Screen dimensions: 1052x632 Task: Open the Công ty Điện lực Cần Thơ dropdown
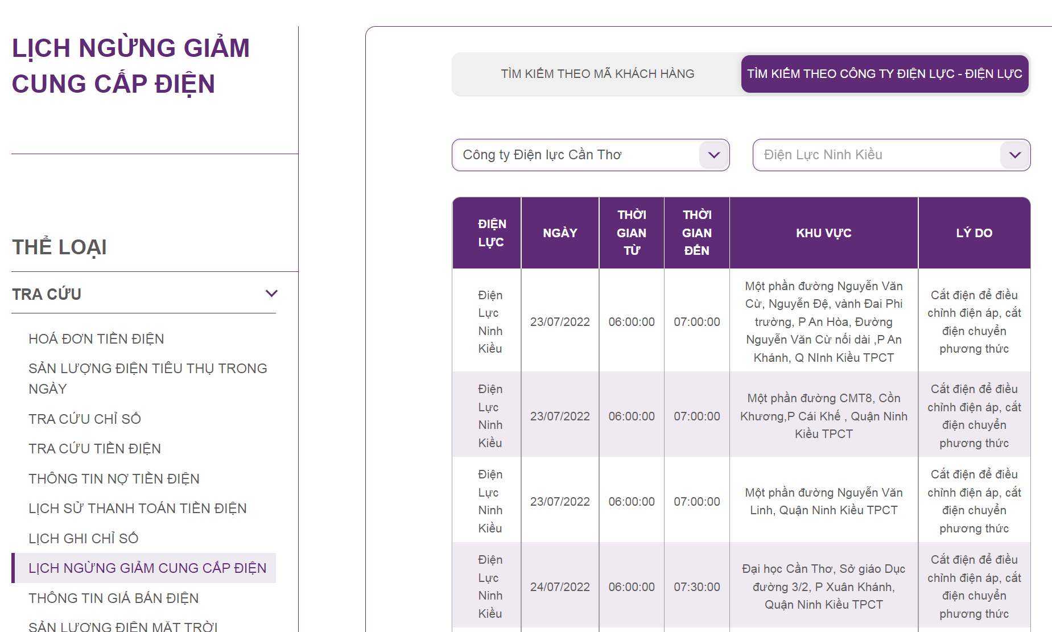[x=590, y=155]
